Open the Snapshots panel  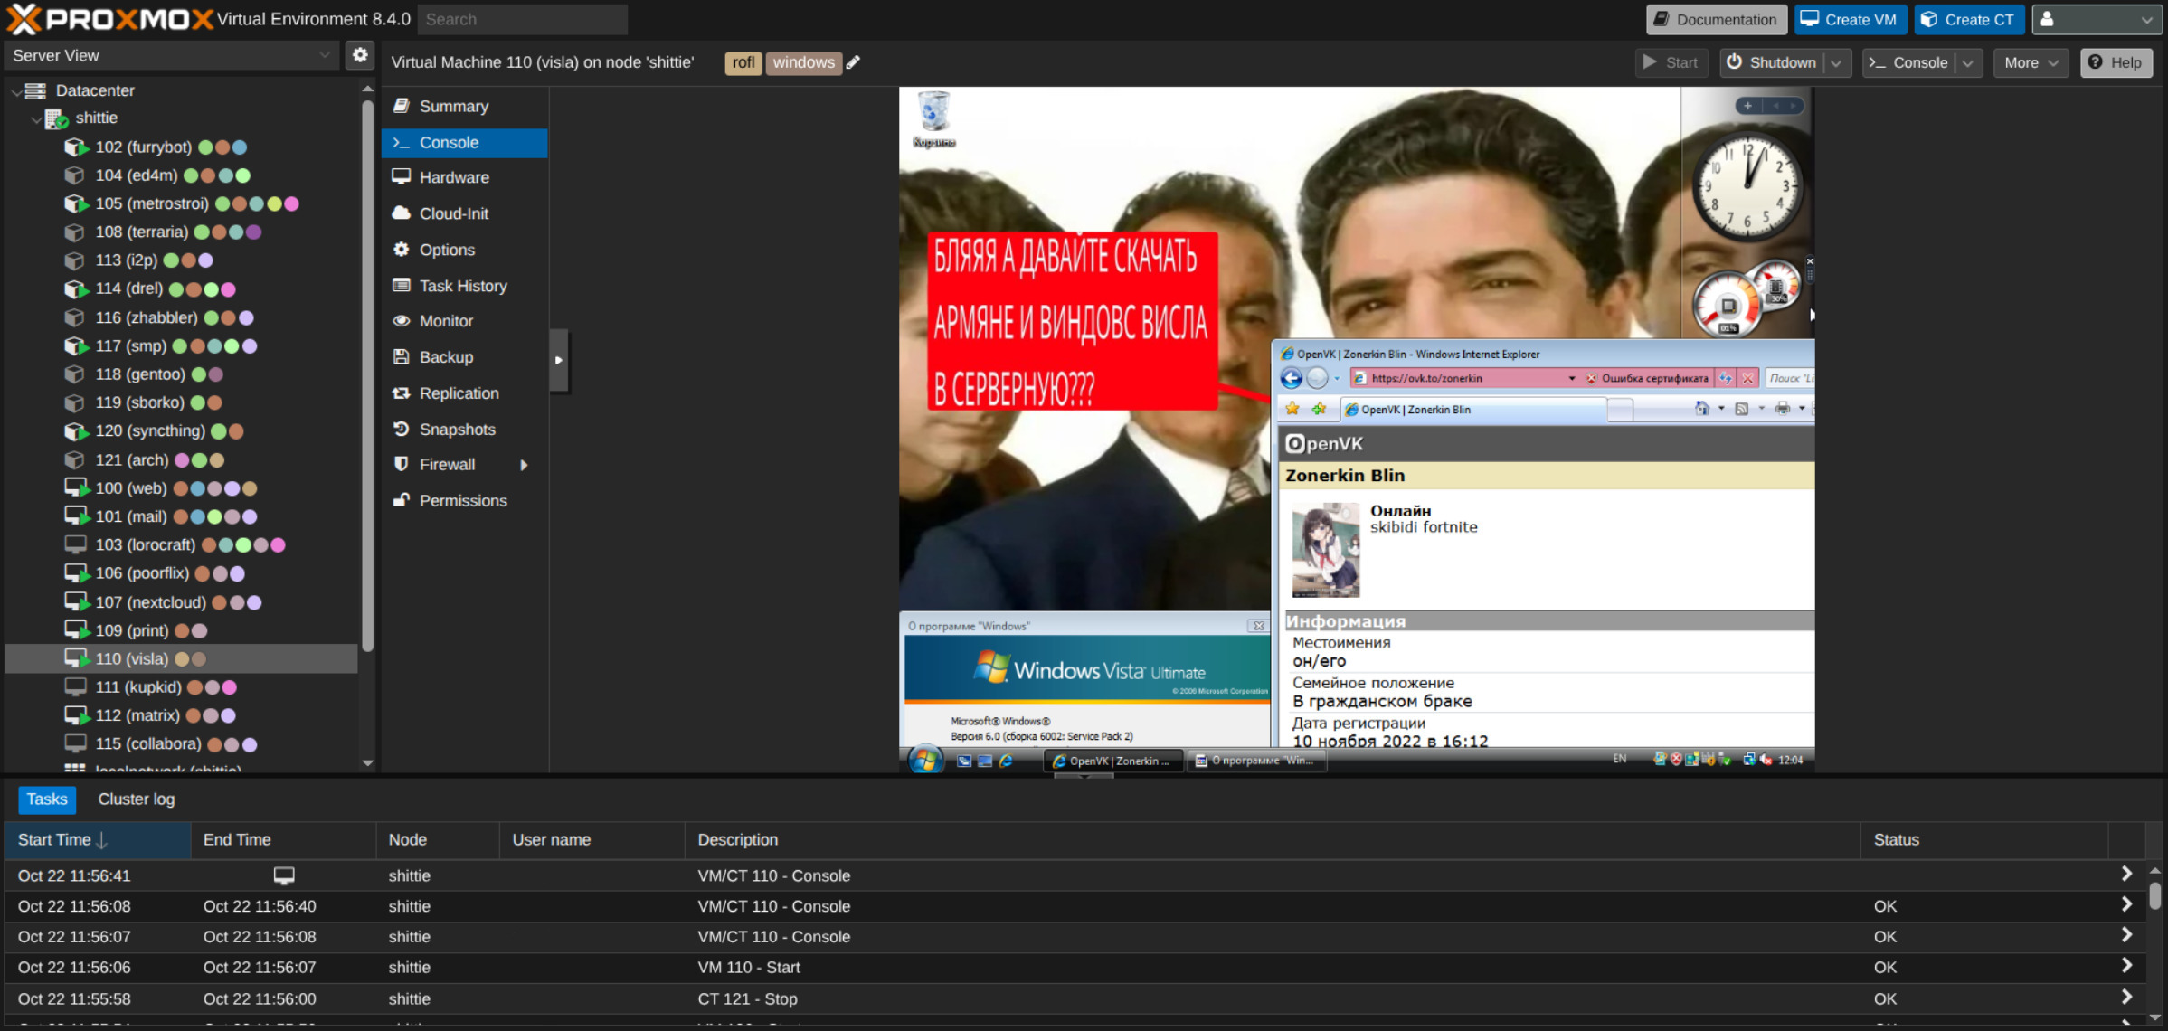(x=457, y=430)
